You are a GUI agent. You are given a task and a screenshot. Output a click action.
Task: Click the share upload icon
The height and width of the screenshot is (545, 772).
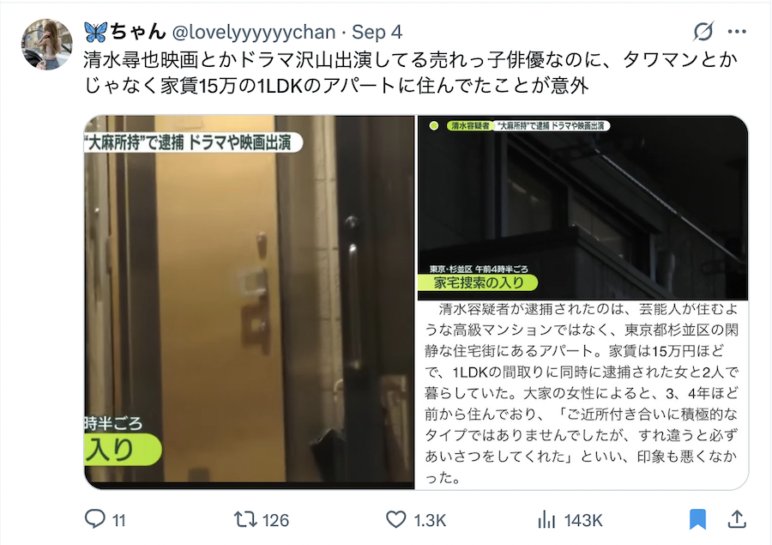click(x=737, y=519)
